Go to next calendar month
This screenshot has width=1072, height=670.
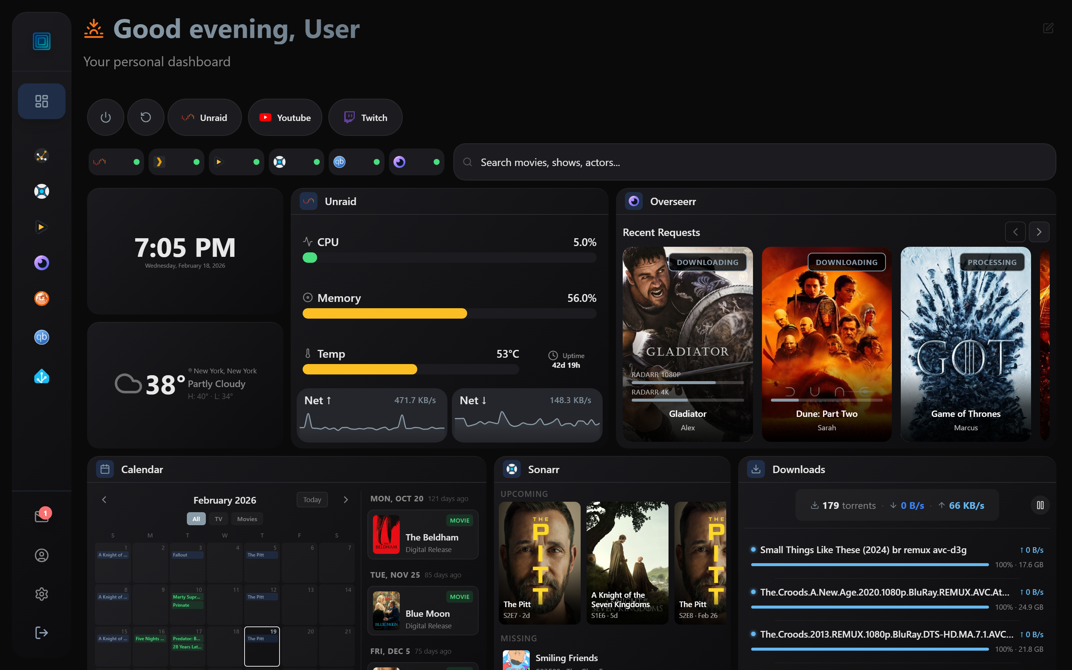click(346, 500)
